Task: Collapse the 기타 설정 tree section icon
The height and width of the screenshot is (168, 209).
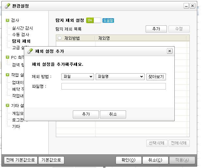Action: click(x=8, y=105)
